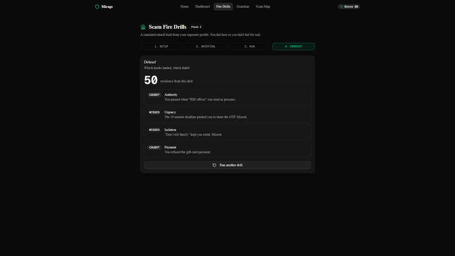This screenshot has width=455, height=256.
Task: Click the Payment hook title
Action: 170,147
